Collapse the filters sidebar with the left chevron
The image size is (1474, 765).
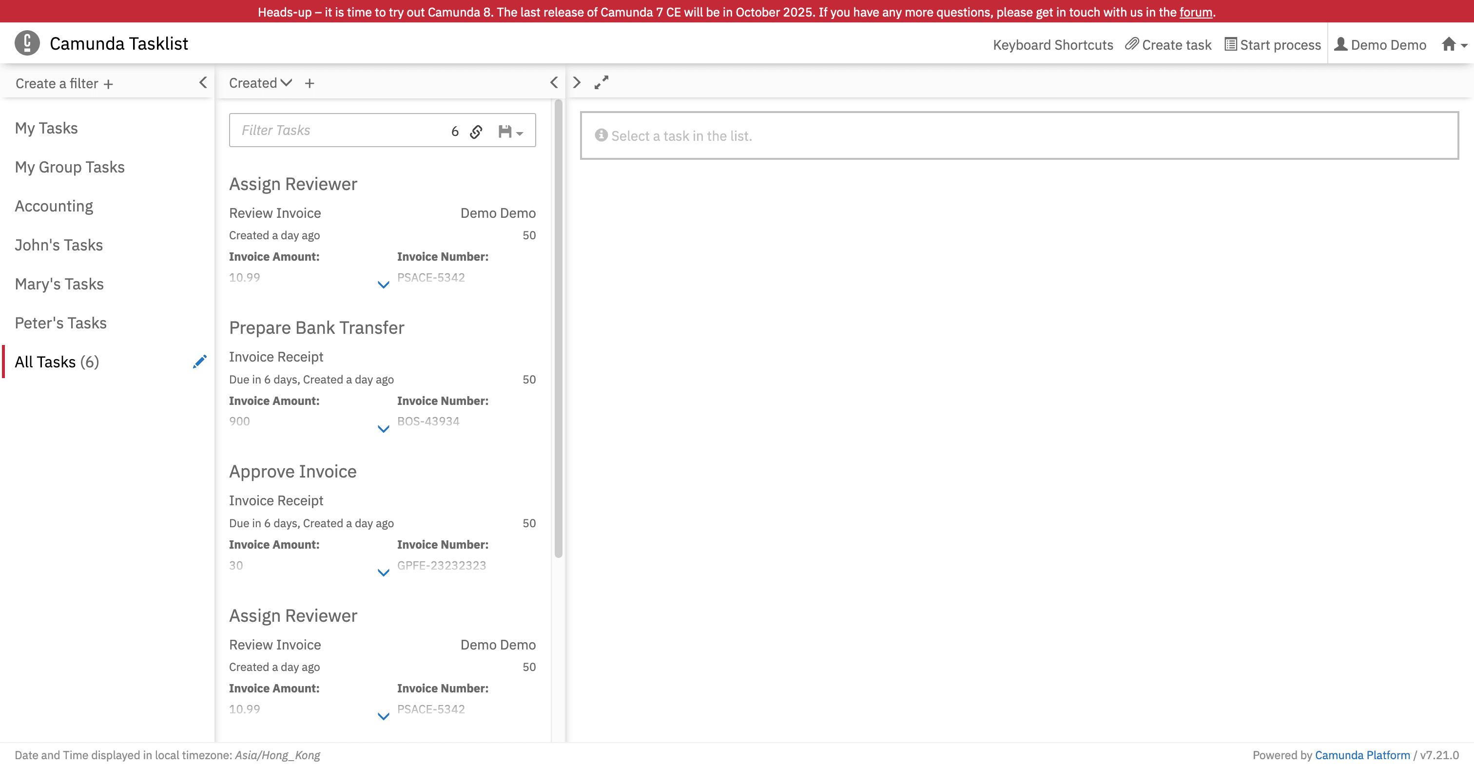(203, 82)
